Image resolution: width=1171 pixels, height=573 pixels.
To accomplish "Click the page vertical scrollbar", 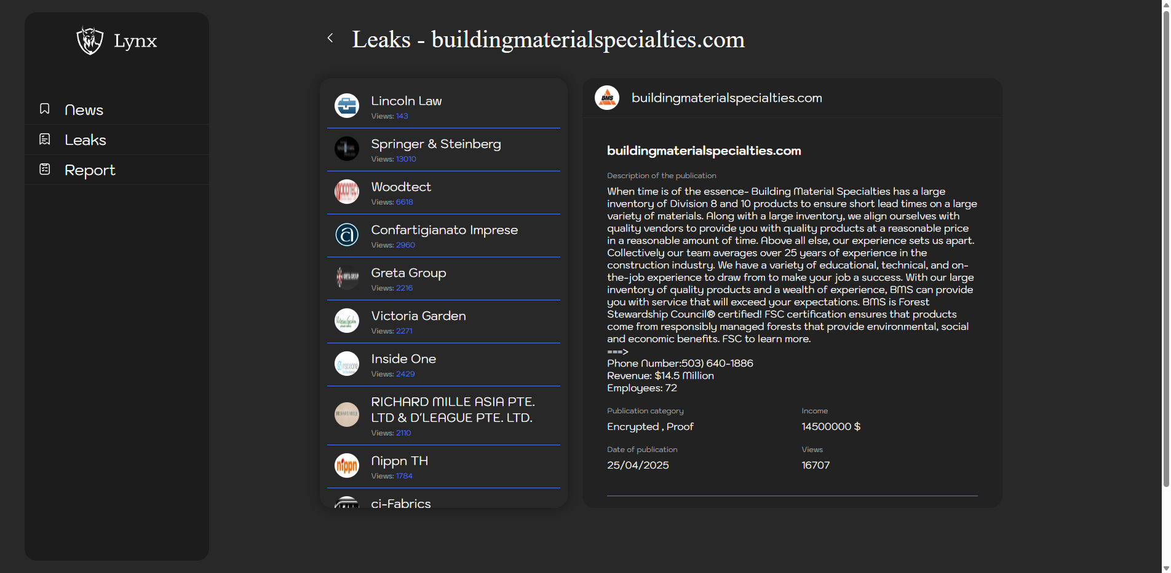I will pyautogui.click(x=1165, y=246).
